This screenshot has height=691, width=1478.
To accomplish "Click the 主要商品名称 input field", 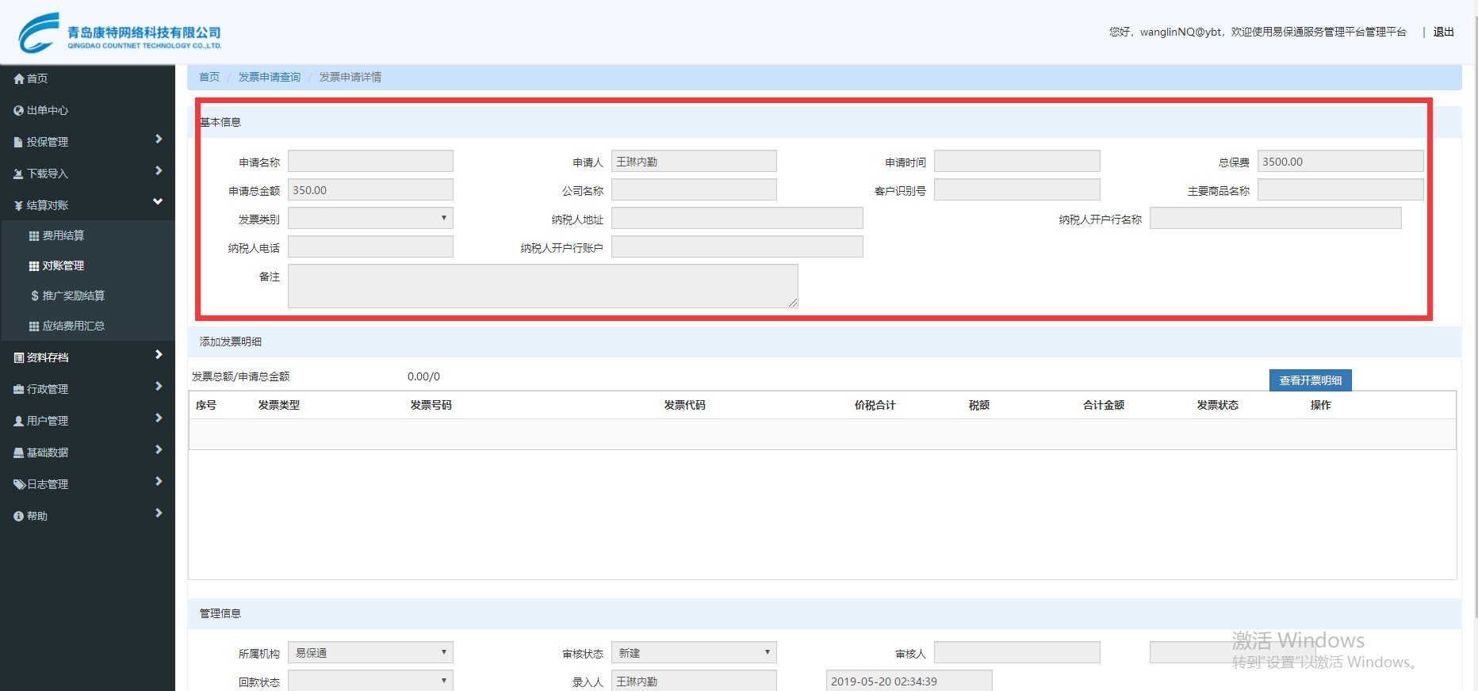I will (x=1340, y=189).
